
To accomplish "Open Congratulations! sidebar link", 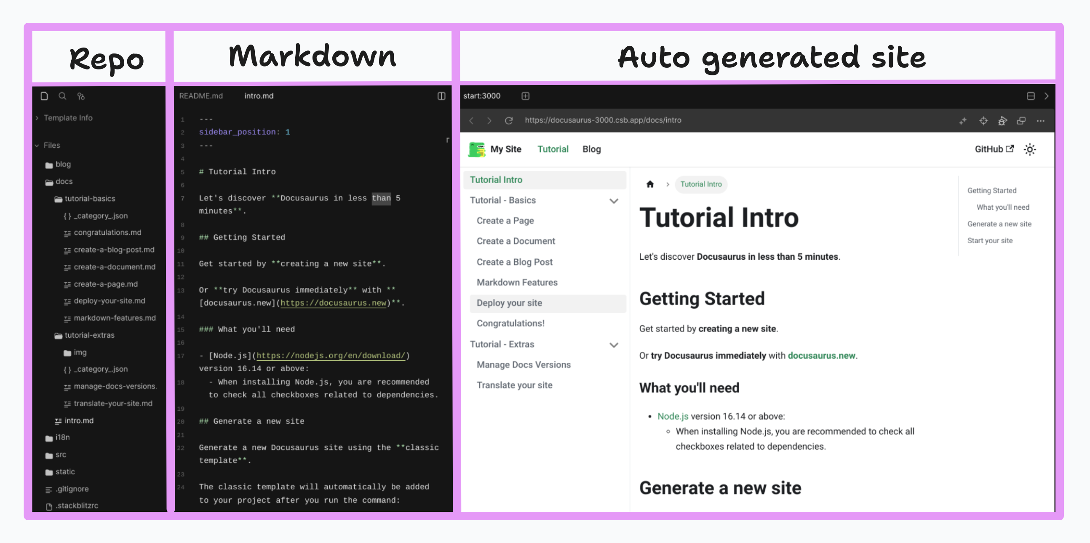I will coord(510,324).
